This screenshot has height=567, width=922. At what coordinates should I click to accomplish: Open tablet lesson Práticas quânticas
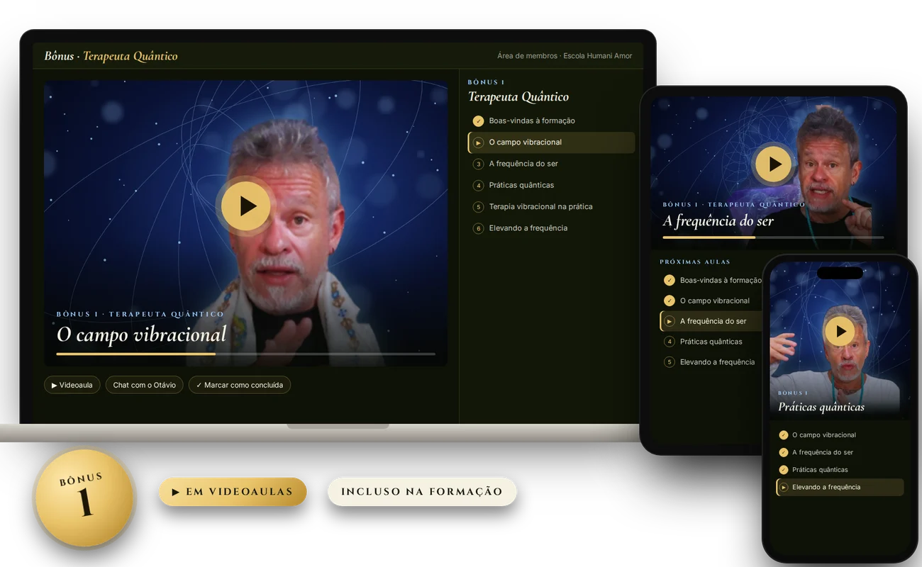point(711,342)
